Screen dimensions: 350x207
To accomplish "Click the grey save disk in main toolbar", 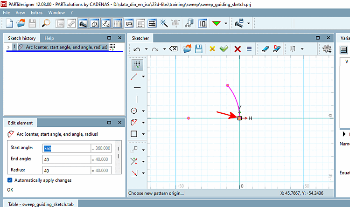I will pyautogui.click(x=32, y=23).
